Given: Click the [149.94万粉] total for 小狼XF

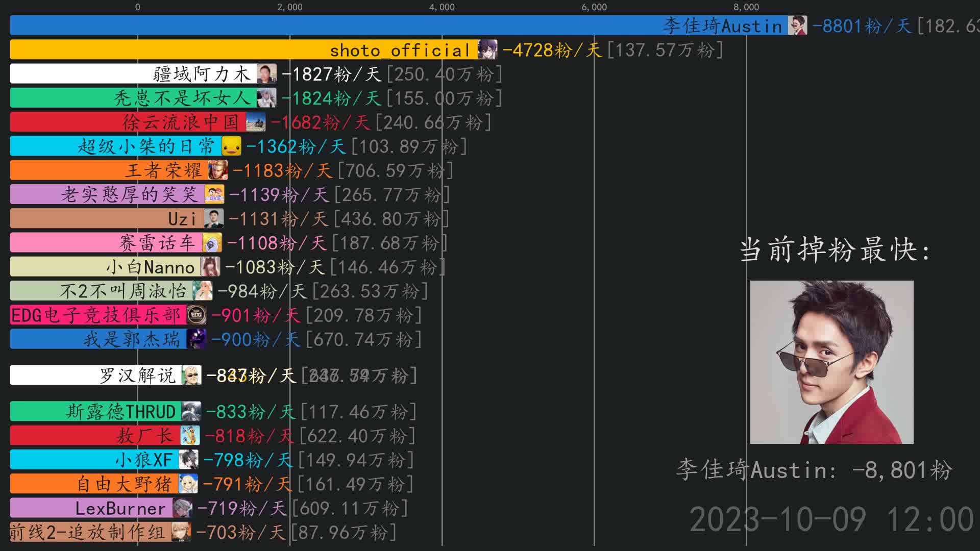Looking at the screenshot, I should click(357, 460).
